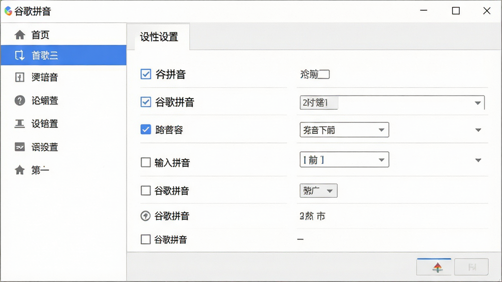Click the standalone arrow ending the 输入拼音 row
The width and height of the screenshot is (502, 282).
478,160
